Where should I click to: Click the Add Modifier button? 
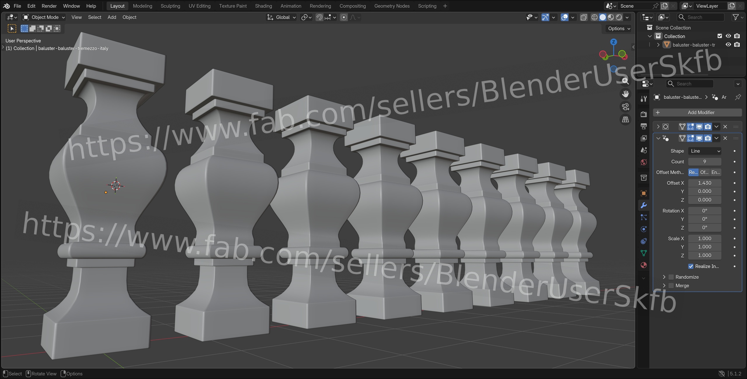(x=697, y=113)
